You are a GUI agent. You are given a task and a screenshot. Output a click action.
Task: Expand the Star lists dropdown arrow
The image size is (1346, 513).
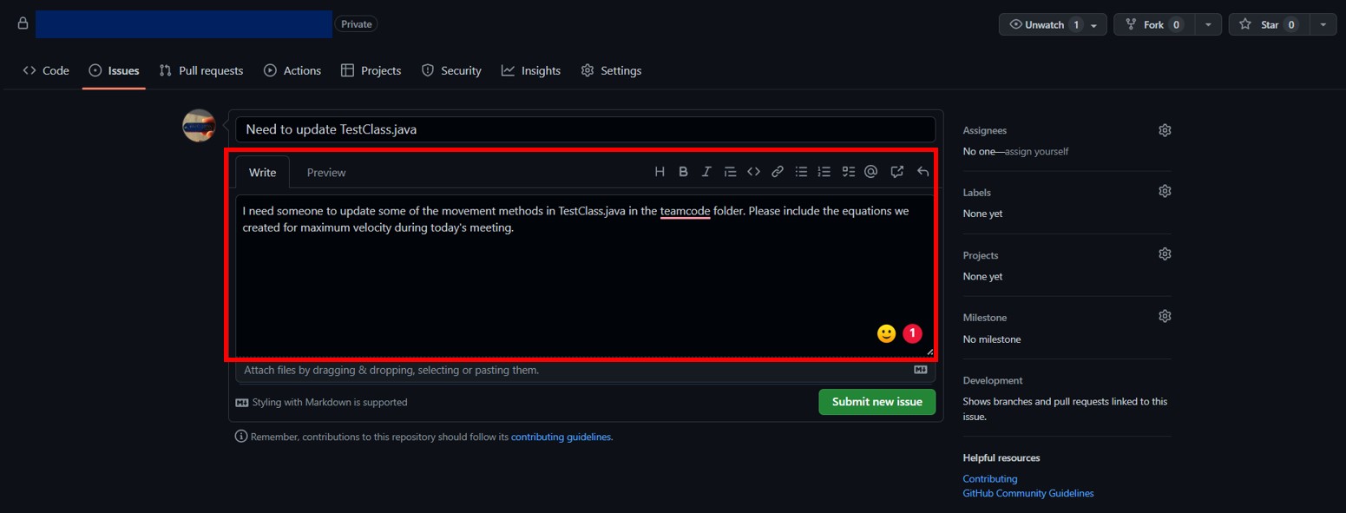(x=1323, y=25)
